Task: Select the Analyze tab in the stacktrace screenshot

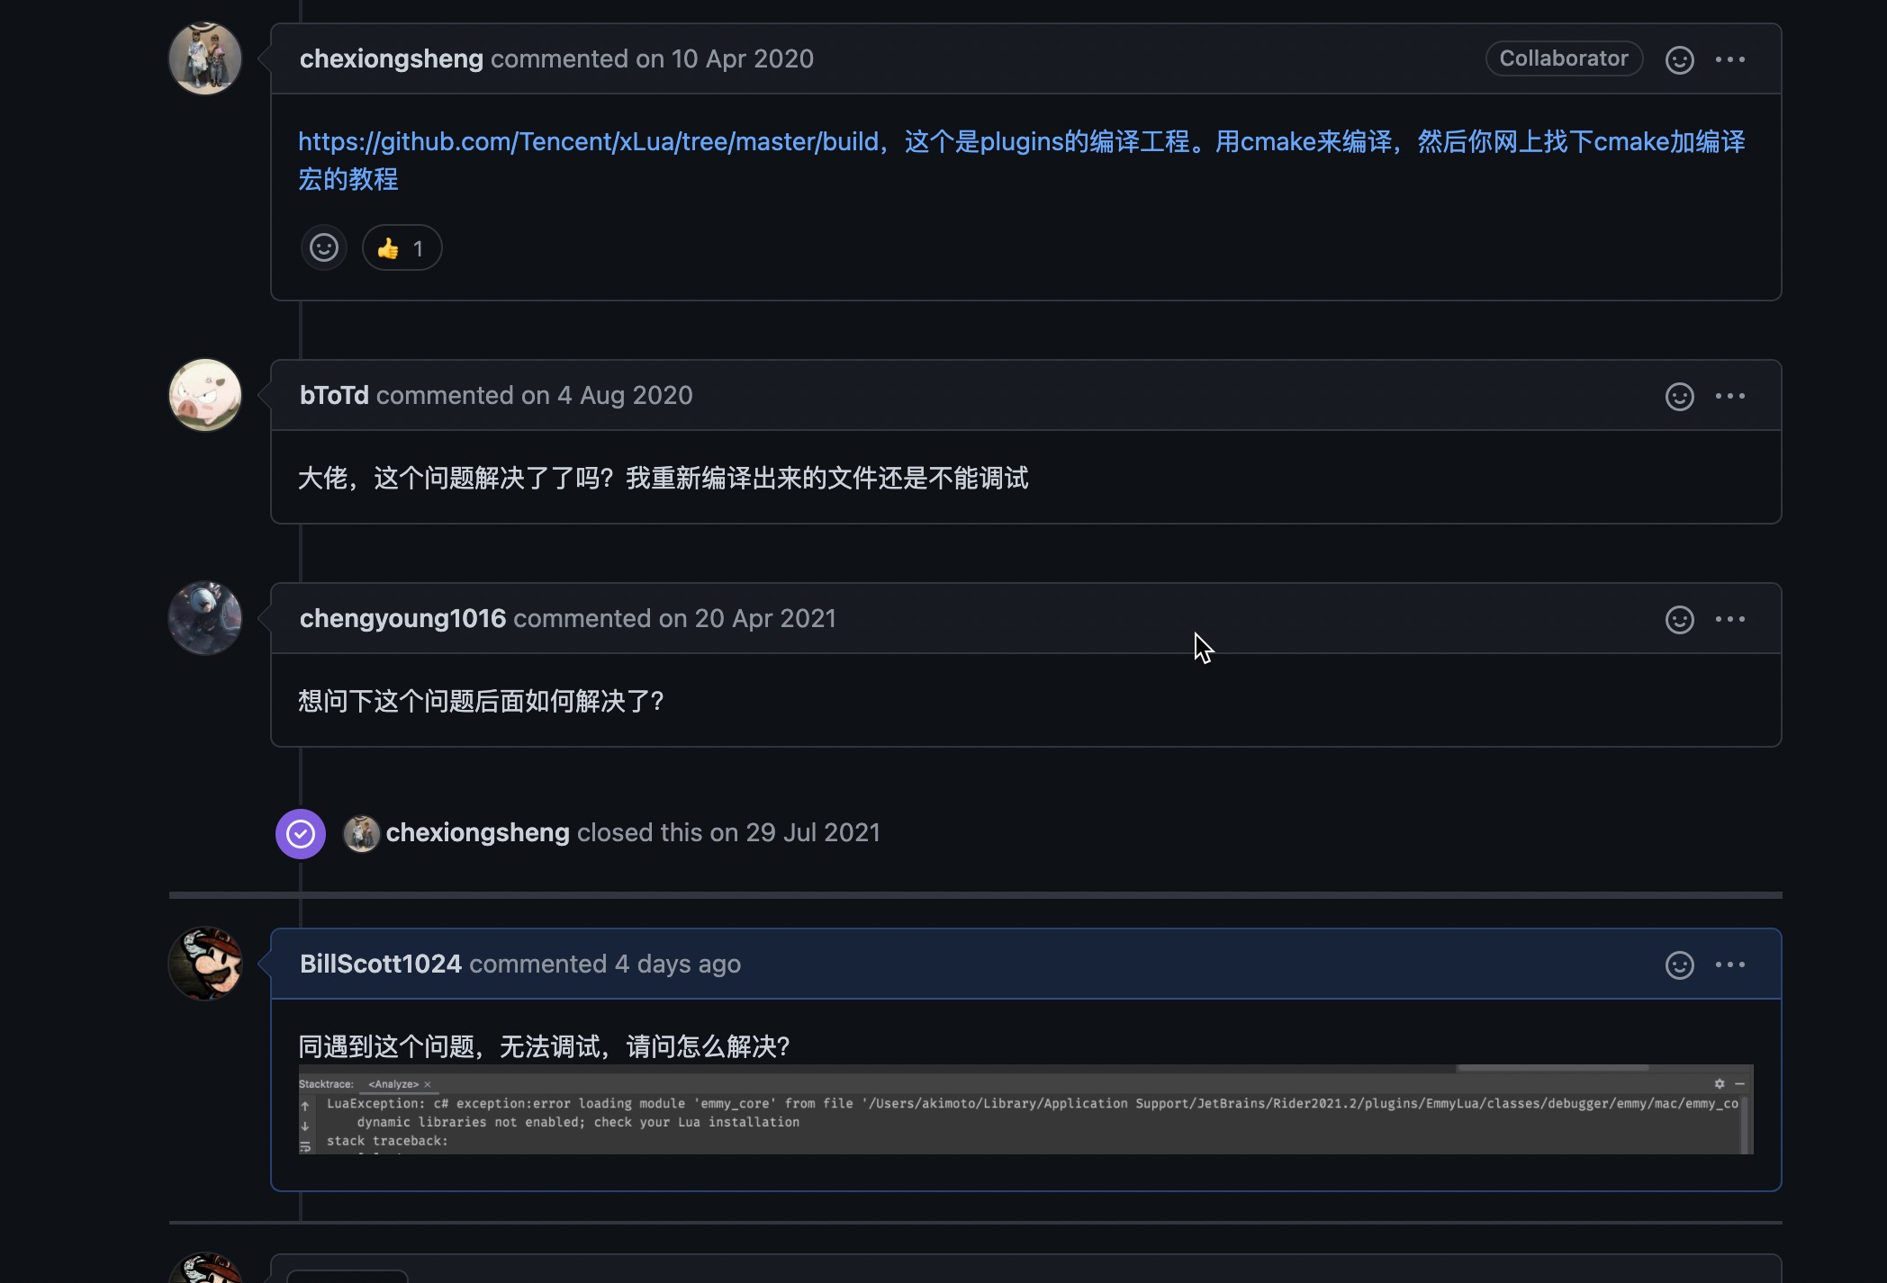Action: point(393,1084)
